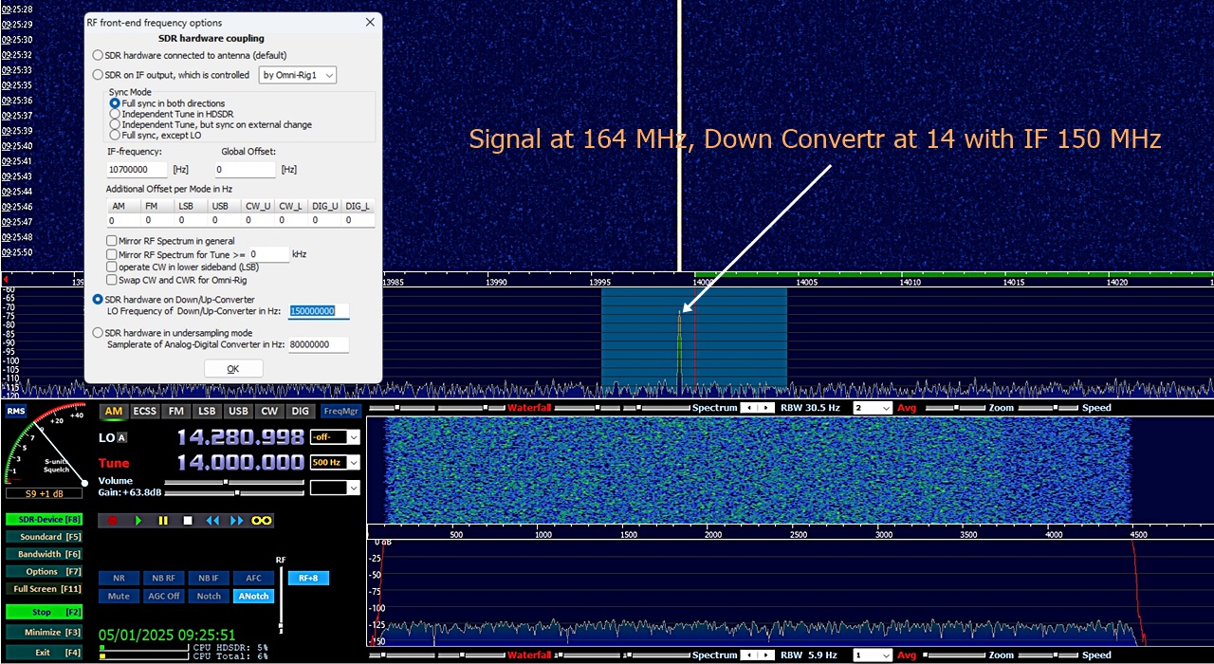Start recording with the red record icon
This screenshot has width=1214, height=664.
[112, 520]
